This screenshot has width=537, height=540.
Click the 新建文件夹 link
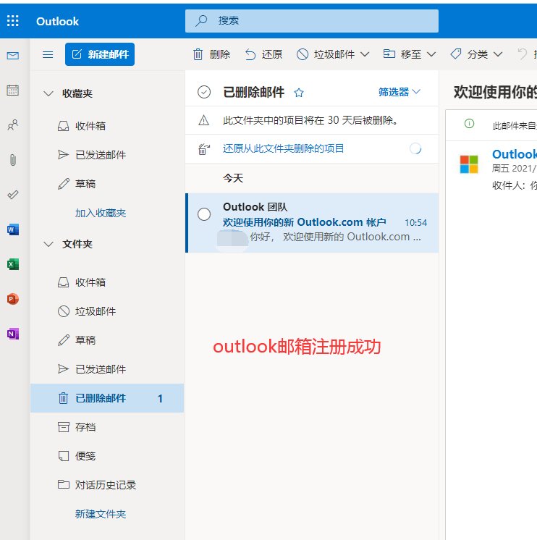[x=101, y=514]
